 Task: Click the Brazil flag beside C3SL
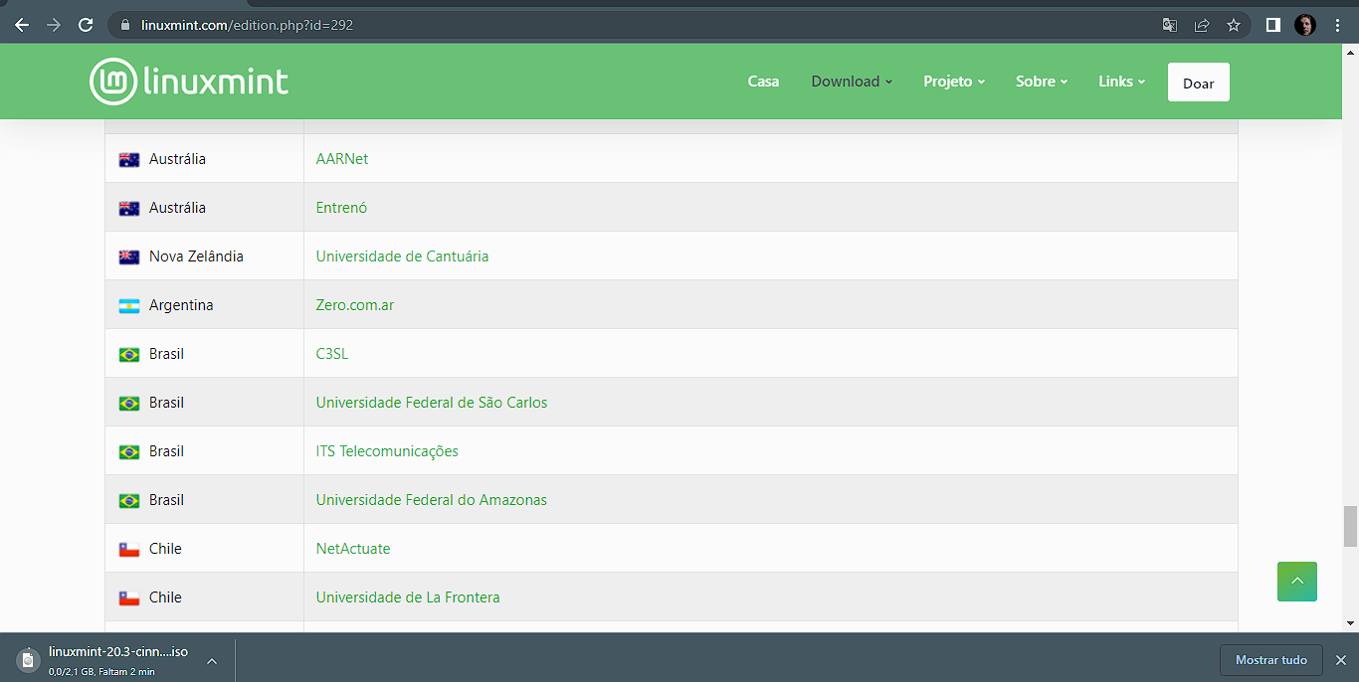pos(129,355)
